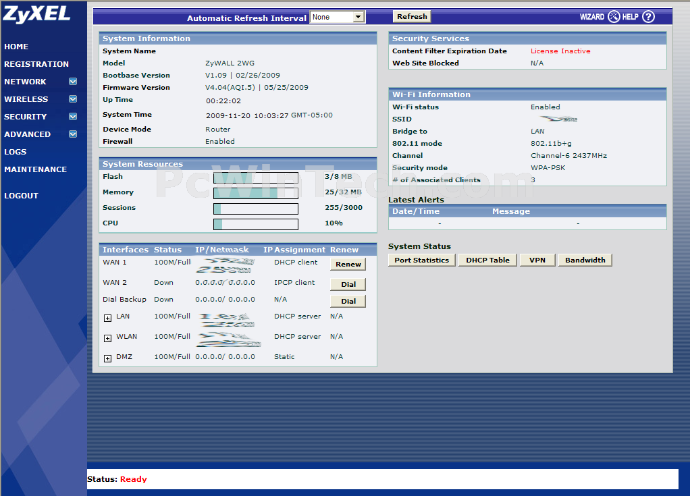Viewport: 690px width, 496px height.
Task: Click the ZyXEL logo
Action: (36, 14)
